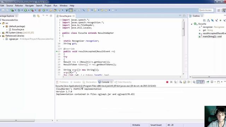Open the Run button dropdown arrow
The image size is (226, 127).
(x=29, y=10)
